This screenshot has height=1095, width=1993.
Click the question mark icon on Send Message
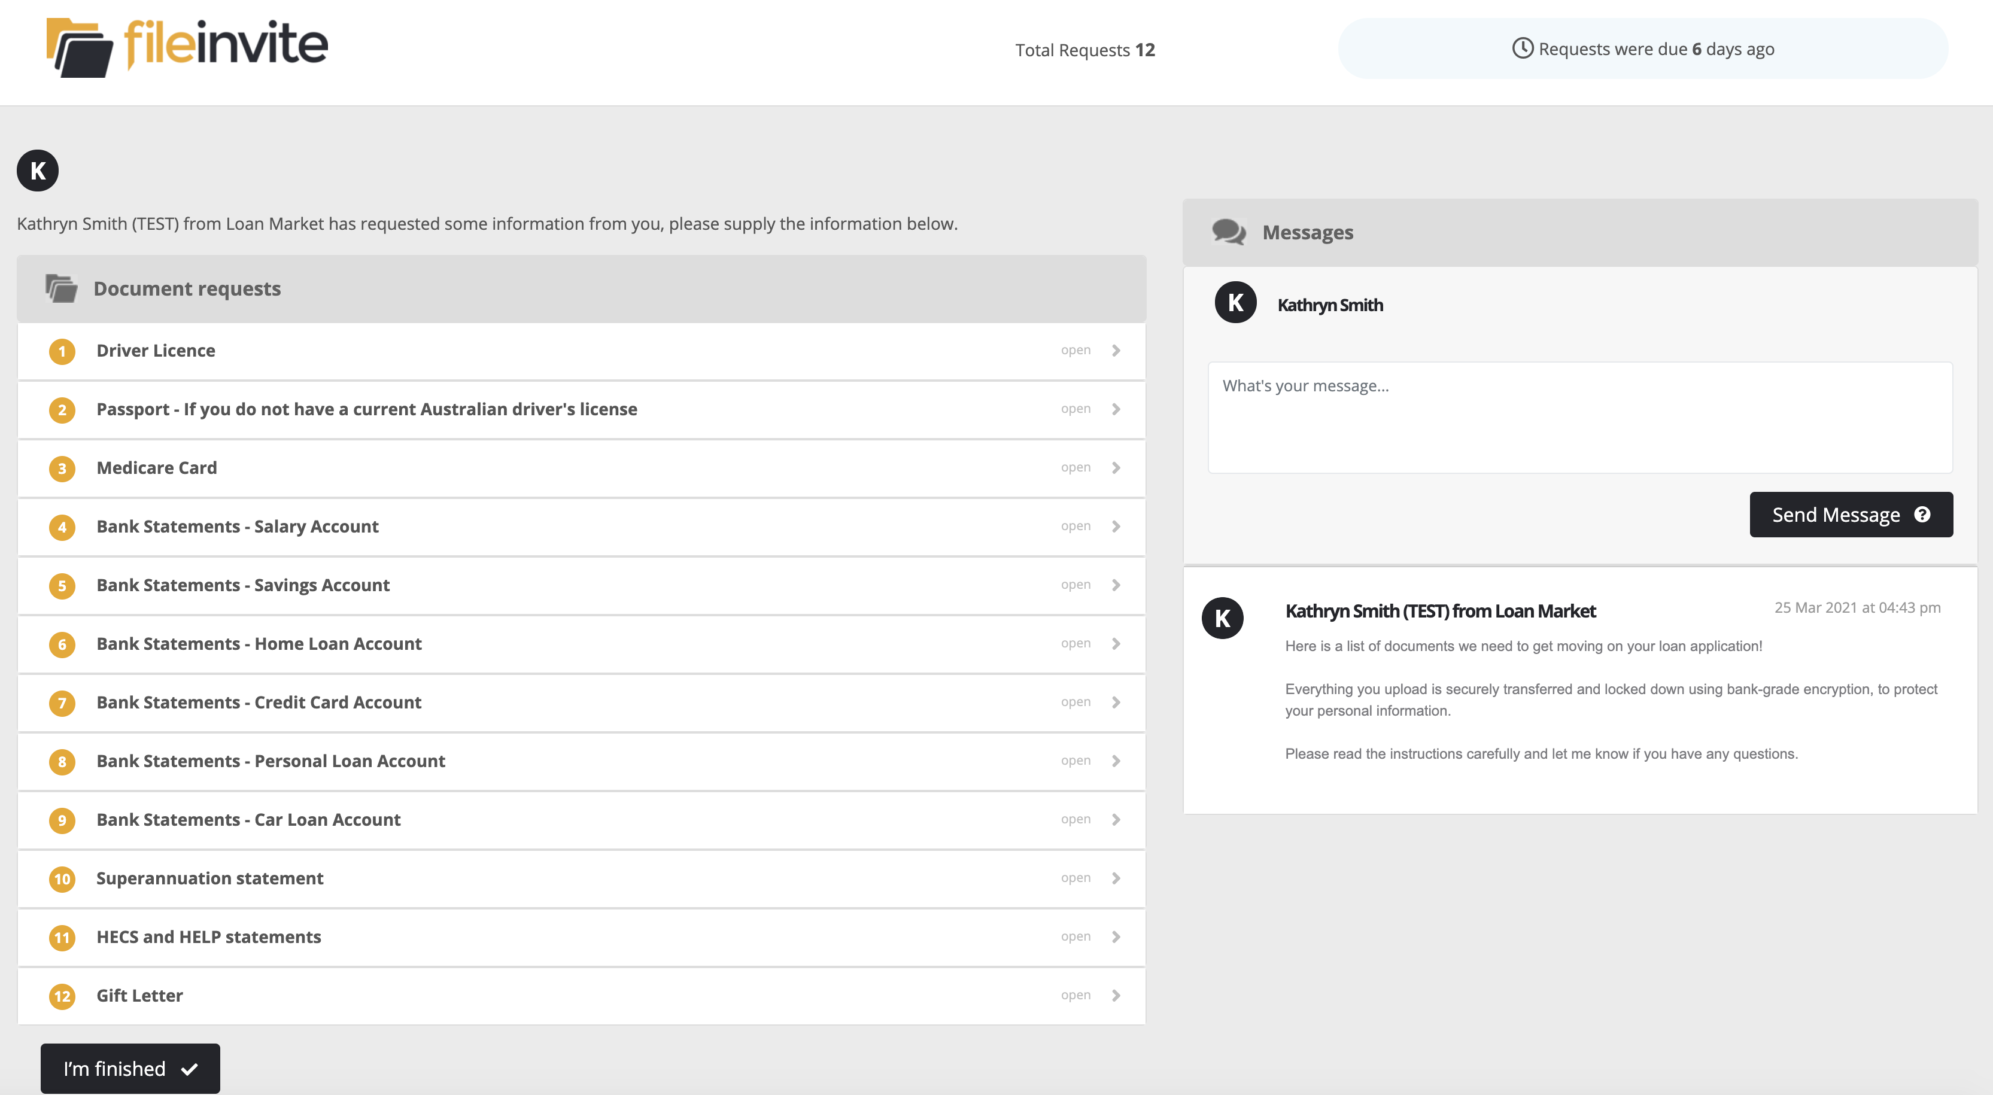(1922, 514)
